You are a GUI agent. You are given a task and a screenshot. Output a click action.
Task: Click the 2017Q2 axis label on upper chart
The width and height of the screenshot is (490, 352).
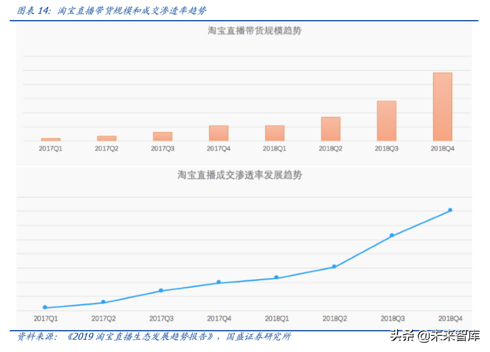[x=106, y=148]
